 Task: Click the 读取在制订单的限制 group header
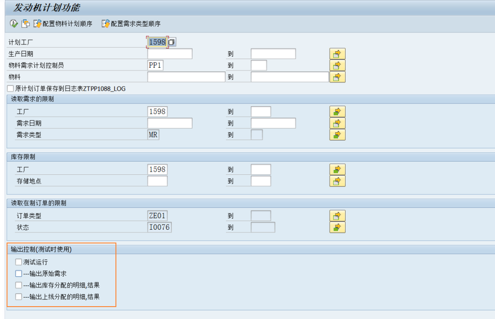coord(38,203)
